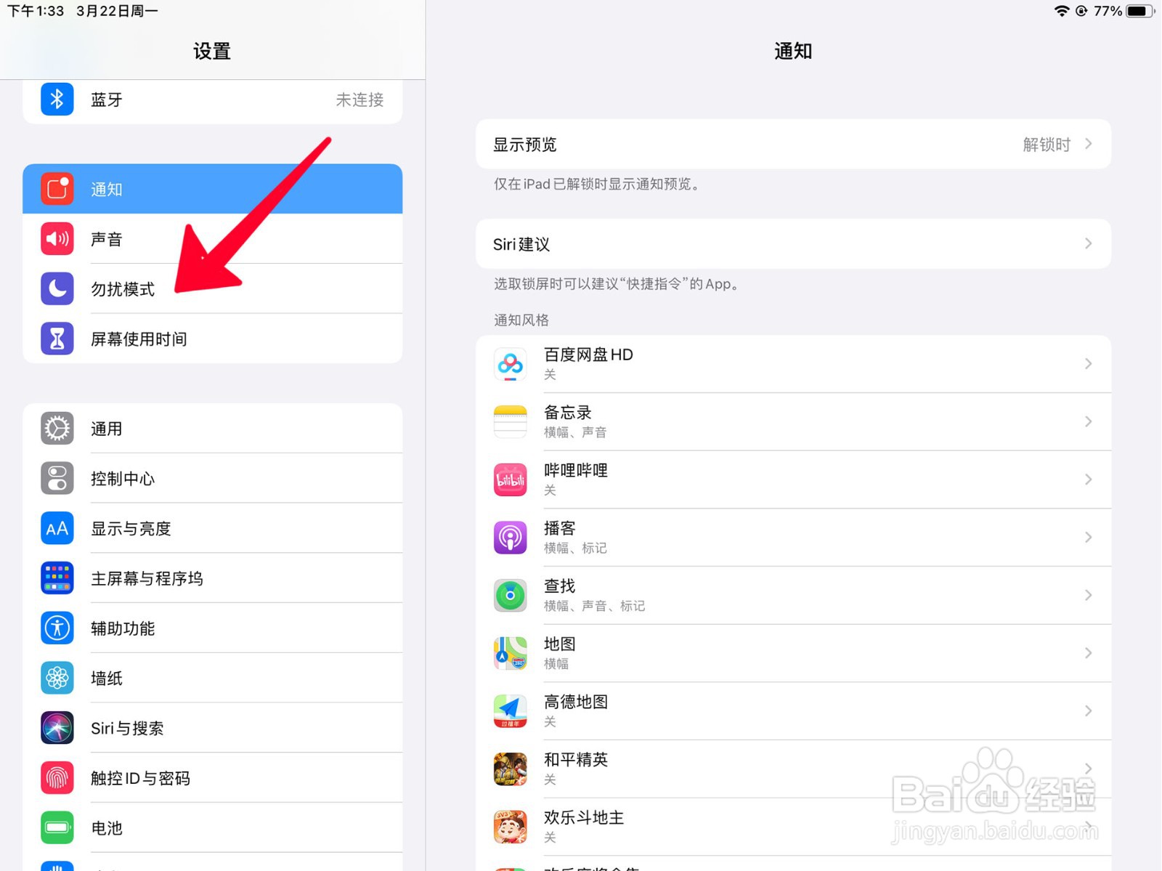
Task: Click the Bluetooth 蓝牙 icon in sidebar
Action: (57, 100)
